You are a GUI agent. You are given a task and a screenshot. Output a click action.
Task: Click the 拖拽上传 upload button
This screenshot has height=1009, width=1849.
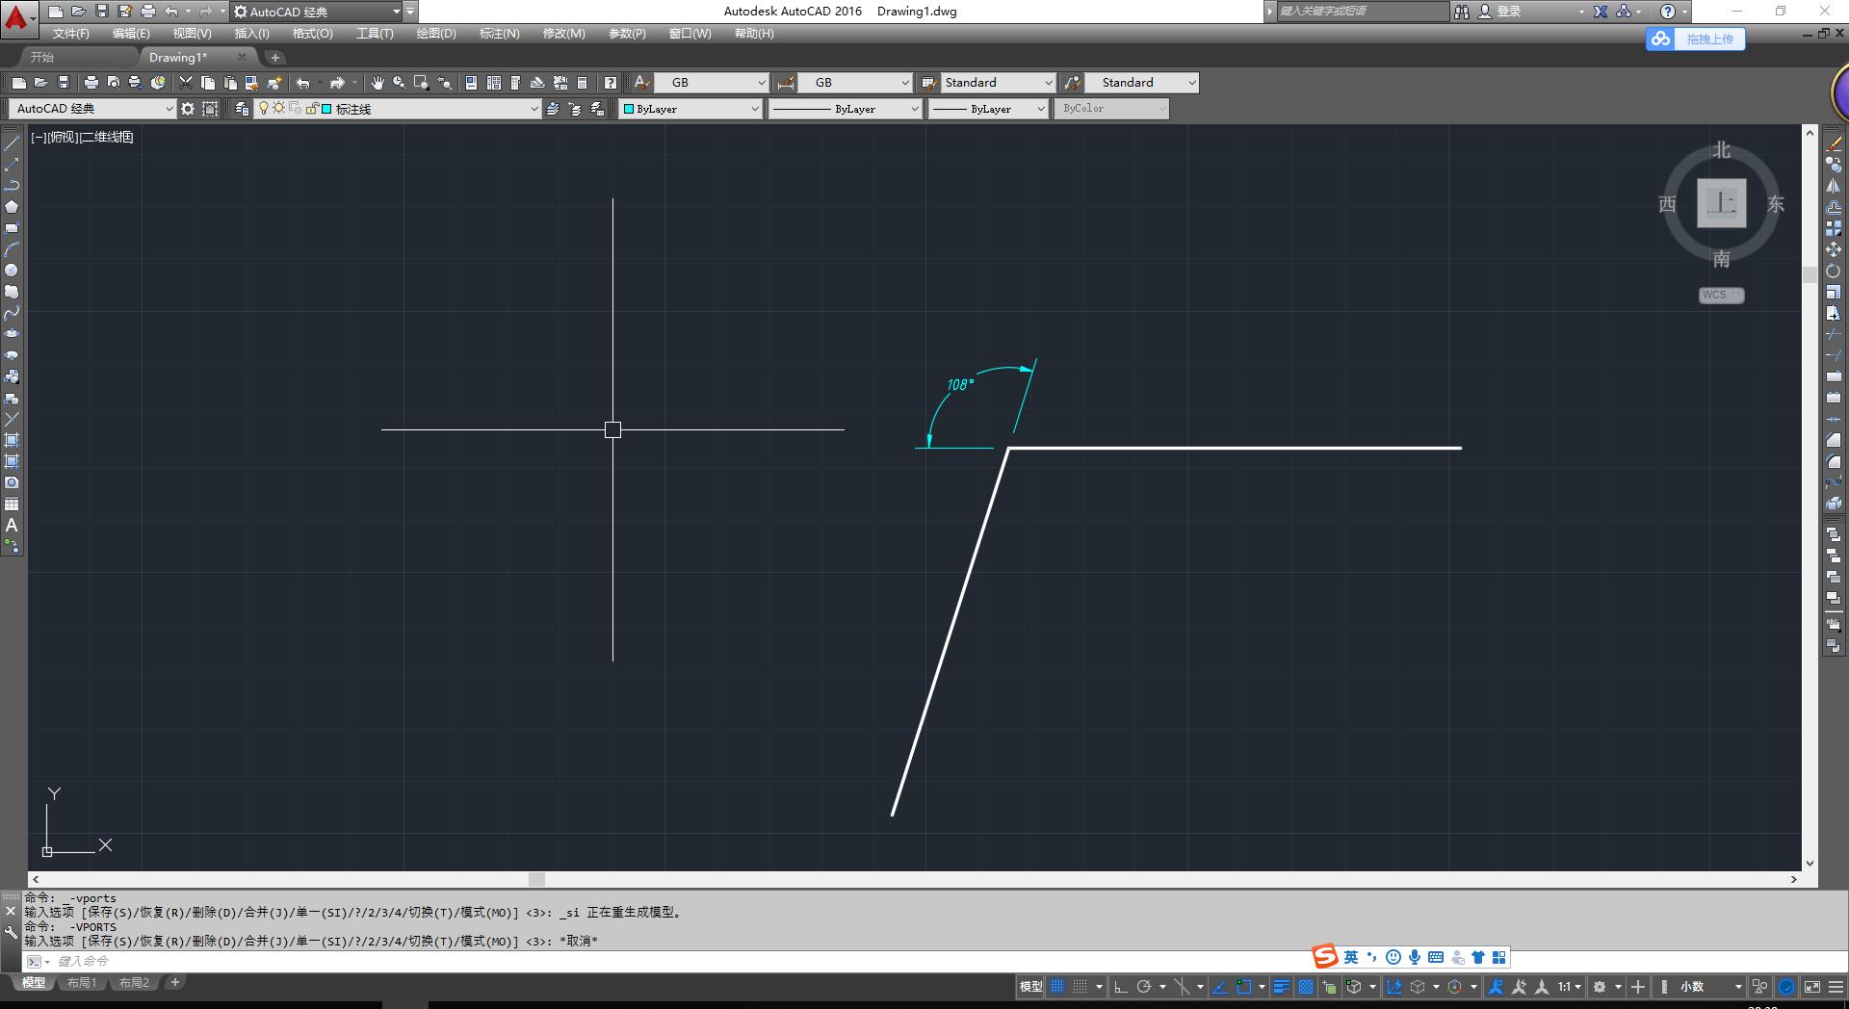point(1696,39)
